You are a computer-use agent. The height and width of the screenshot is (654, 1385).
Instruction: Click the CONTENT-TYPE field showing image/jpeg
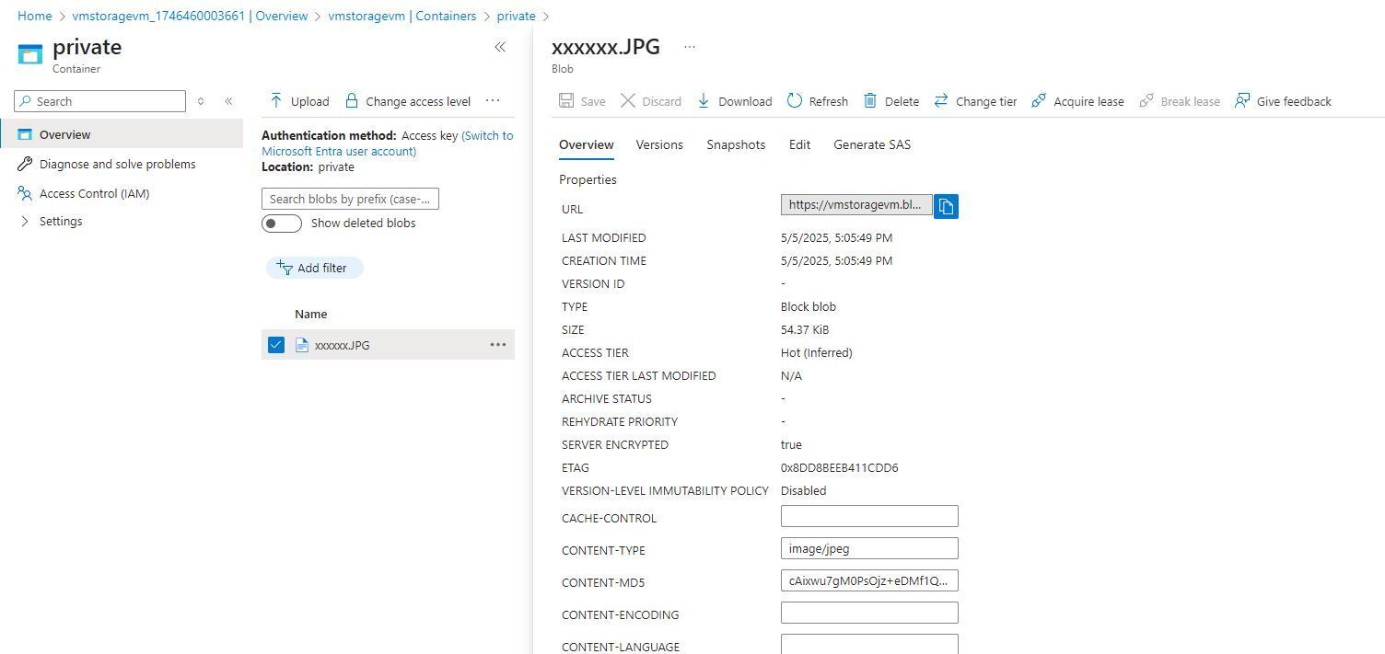[x=869, y=548]
